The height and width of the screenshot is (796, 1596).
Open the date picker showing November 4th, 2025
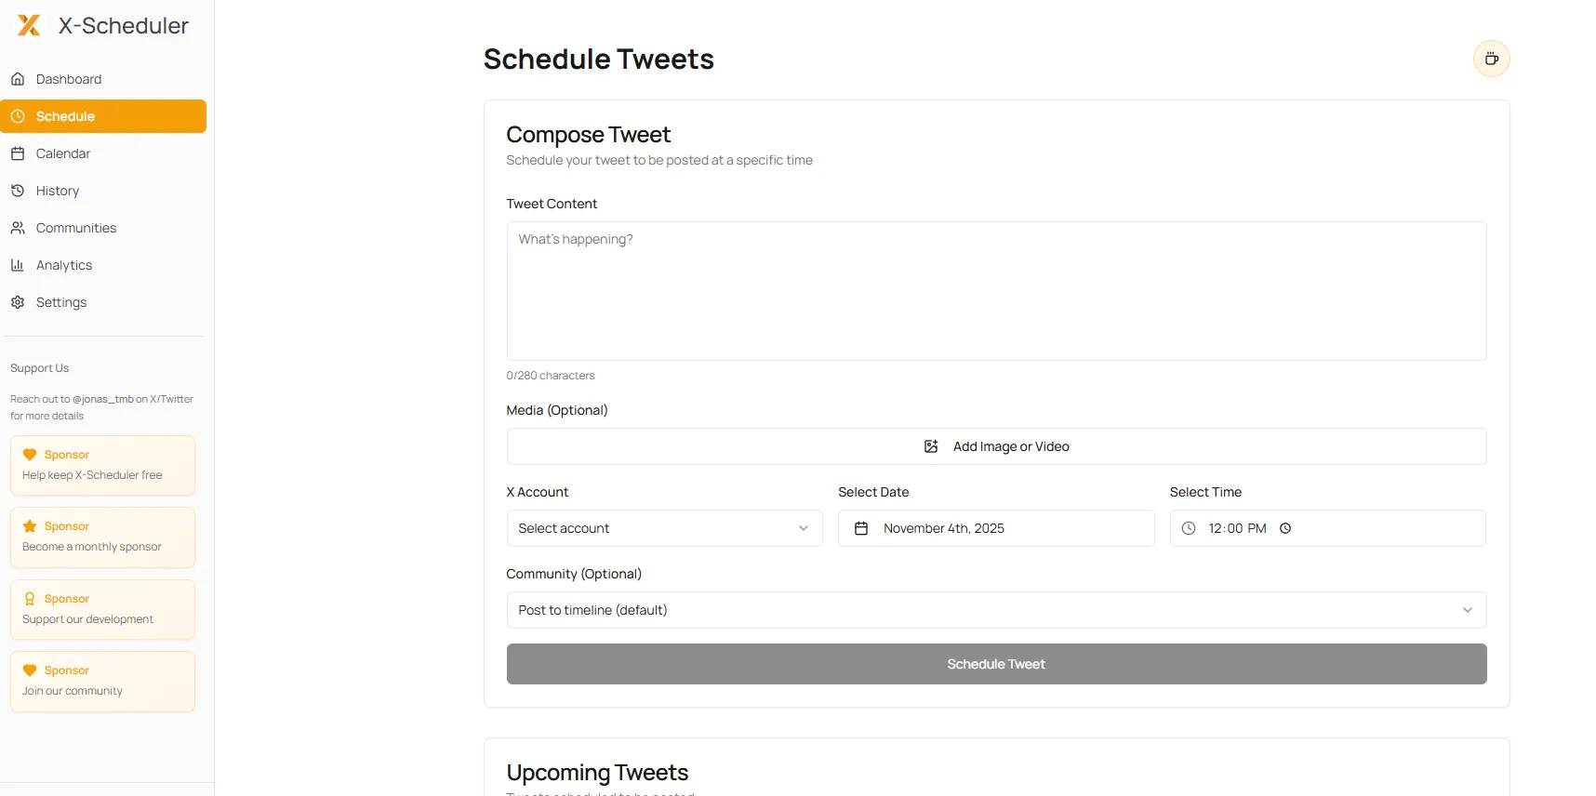995,528
